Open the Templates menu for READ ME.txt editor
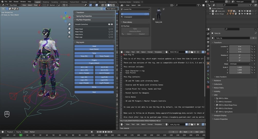 click(158, 52)
